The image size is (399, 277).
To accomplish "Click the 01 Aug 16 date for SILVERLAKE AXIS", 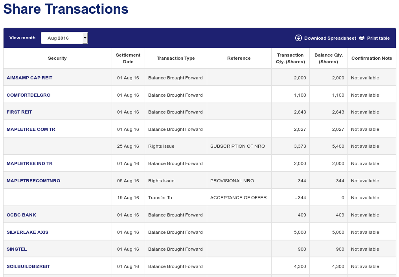I will 128,232.
